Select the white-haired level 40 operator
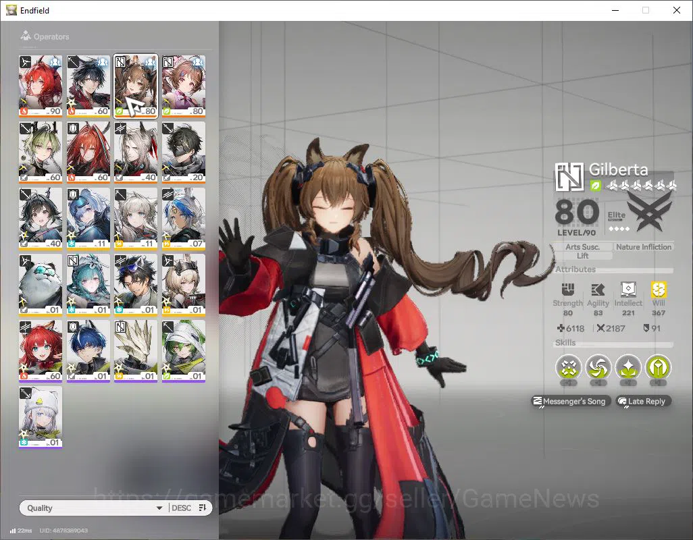693x540 pixels. click(136, 152)
